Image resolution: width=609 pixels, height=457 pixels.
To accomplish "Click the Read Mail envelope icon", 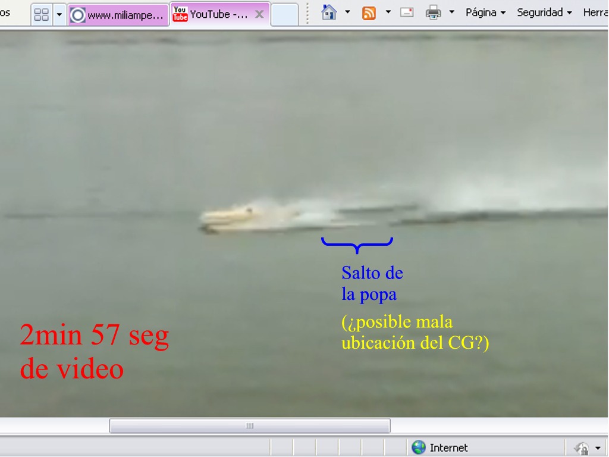I will [x=407, y=12].
